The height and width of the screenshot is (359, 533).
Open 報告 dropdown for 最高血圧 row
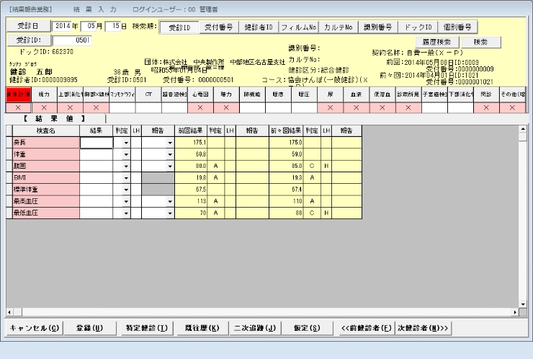click(170, 201)
